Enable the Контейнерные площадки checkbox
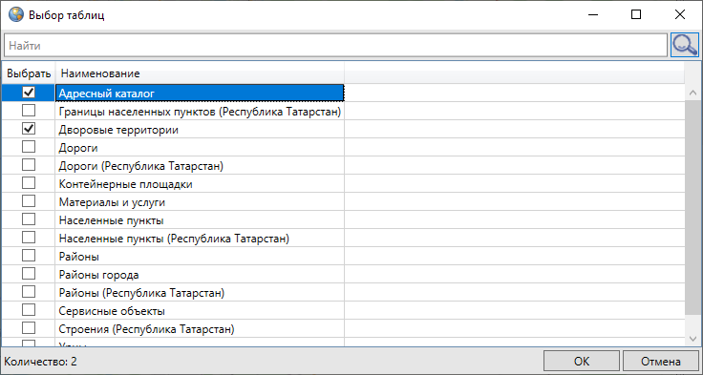The width and height of the screenshot is (703, 375). pyautogui.click(x=29, y=183)
